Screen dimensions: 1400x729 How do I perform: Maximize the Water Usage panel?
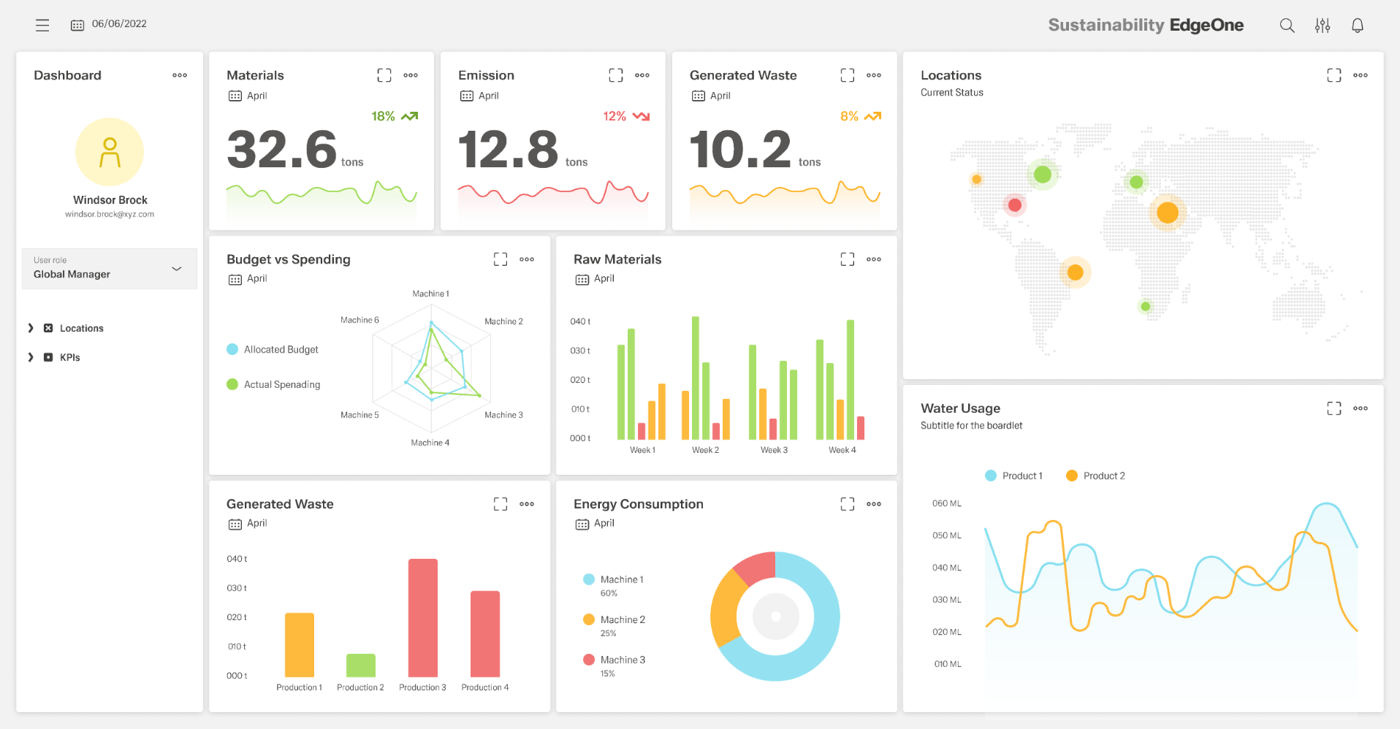pyautogui.click(x=1334, y=408)
